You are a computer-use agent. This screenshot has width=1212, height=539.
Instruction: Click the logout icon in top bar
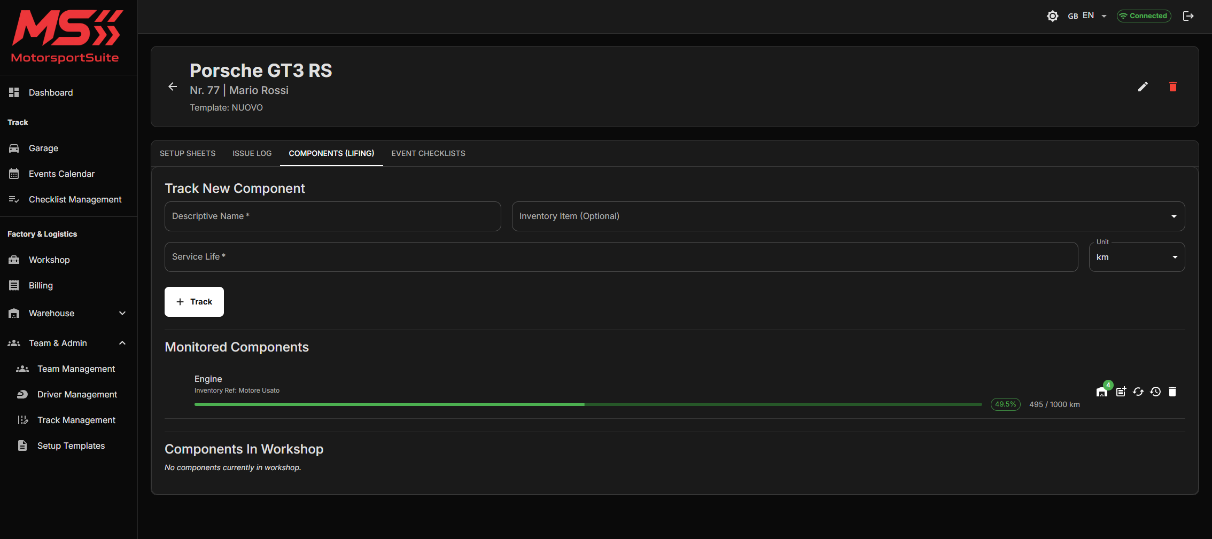[1188, 16]
